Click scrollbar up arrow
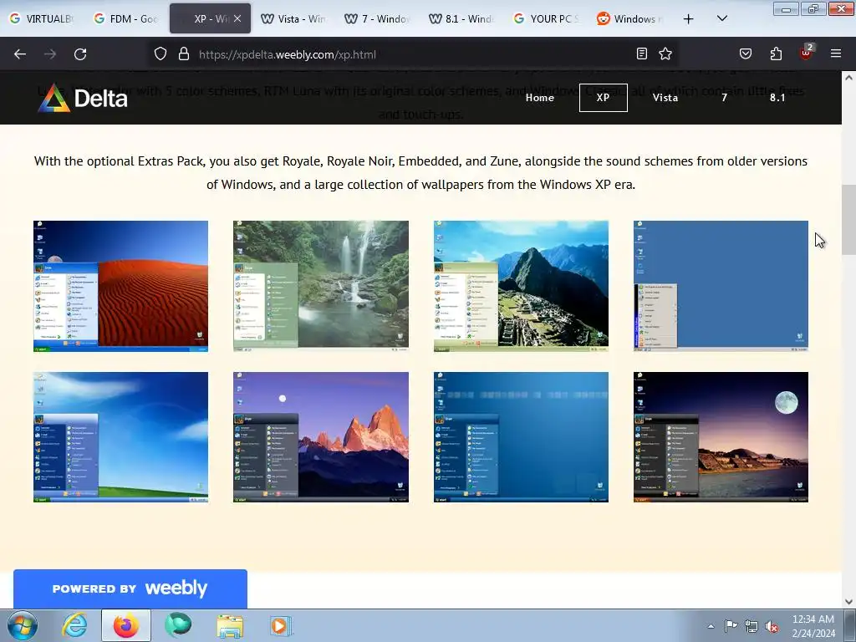856x642 pixels. click(x=848, y=78)
